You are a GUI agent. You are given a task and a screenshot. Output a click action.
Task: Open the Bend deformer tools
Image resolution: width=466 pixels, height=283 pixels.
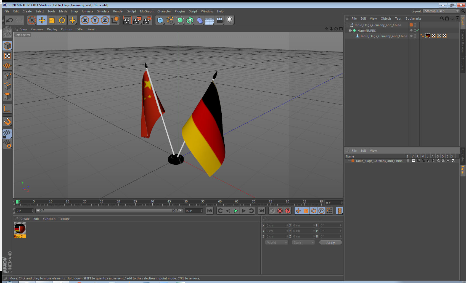tap(200, 20)
